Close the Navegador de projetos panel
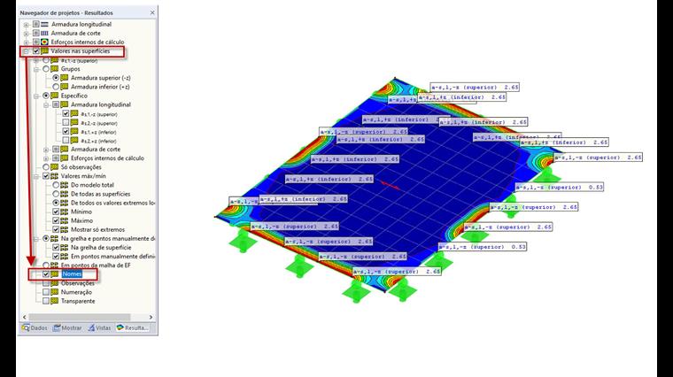This screenshot has width=673, height=377. [152, 13]
